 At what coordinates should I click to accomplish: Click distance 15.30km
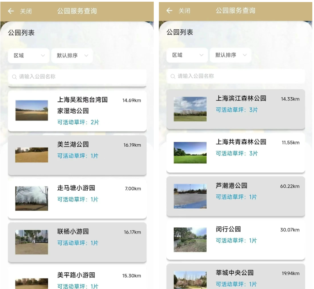coord(132,276)
